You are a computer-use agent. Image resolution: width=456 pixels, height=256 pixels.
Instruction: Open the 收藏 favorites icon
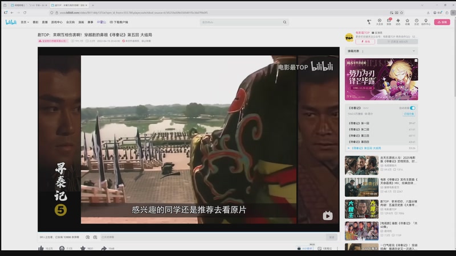click(x=408, y=22)
